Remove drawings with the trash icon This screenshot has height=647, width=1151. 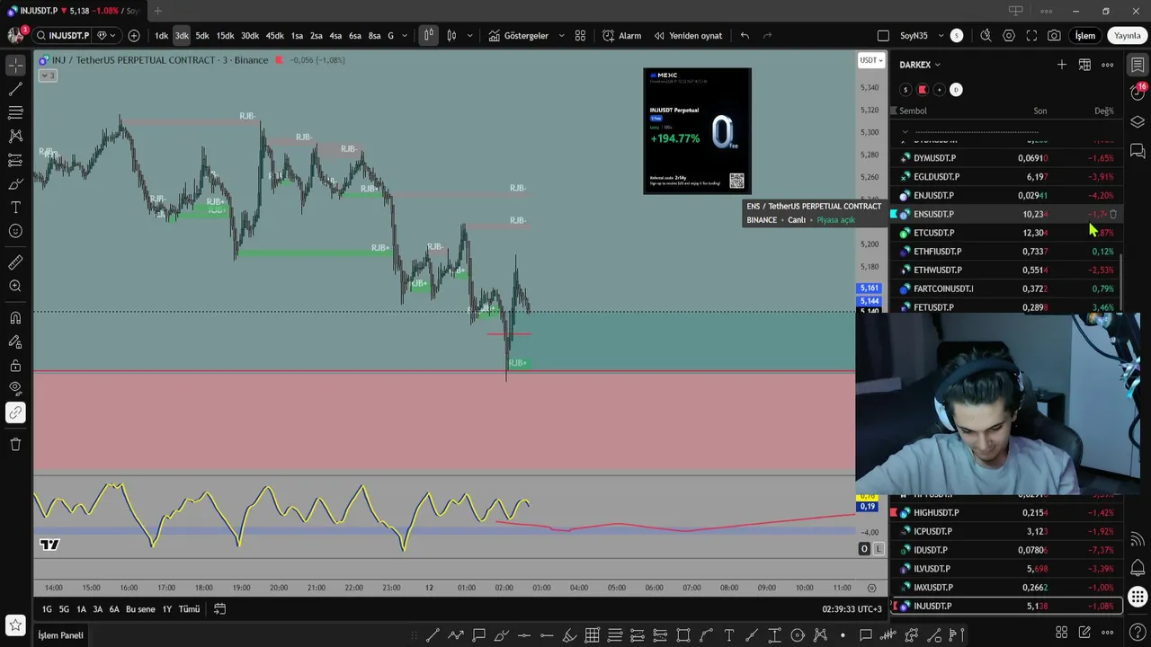[x=15, y=444]
